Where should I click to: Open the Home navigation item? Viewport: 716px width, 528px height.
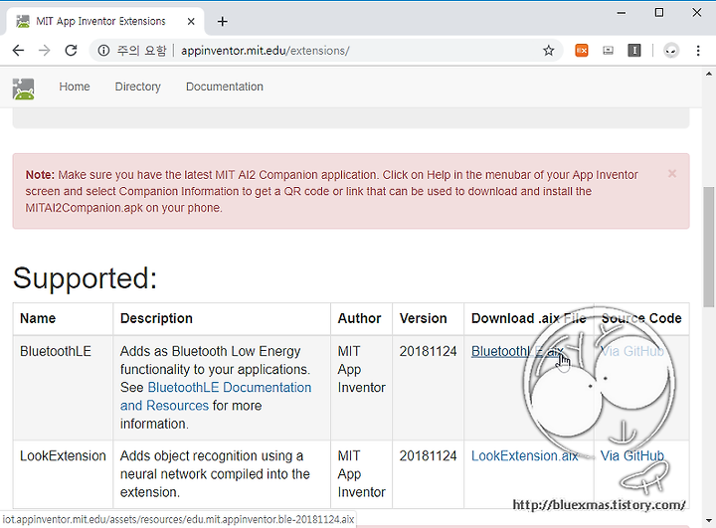pyautogui.click(x=75, y=87)
